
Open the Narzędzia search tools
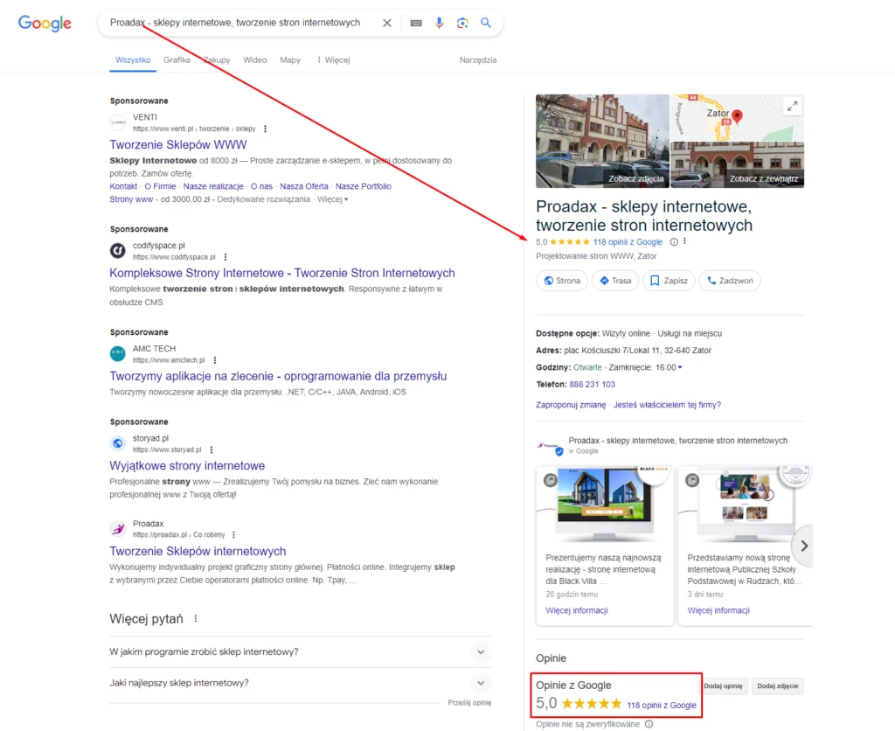(478, 60)
